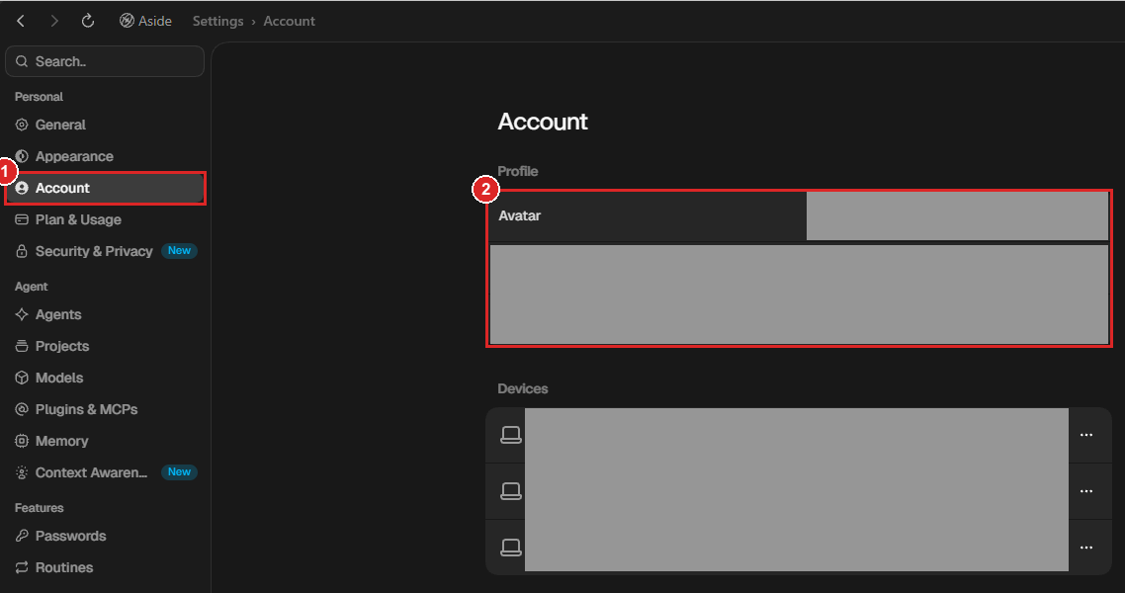
Task: Click the magnifier icon in Search
Action: (x=22, y=61)
